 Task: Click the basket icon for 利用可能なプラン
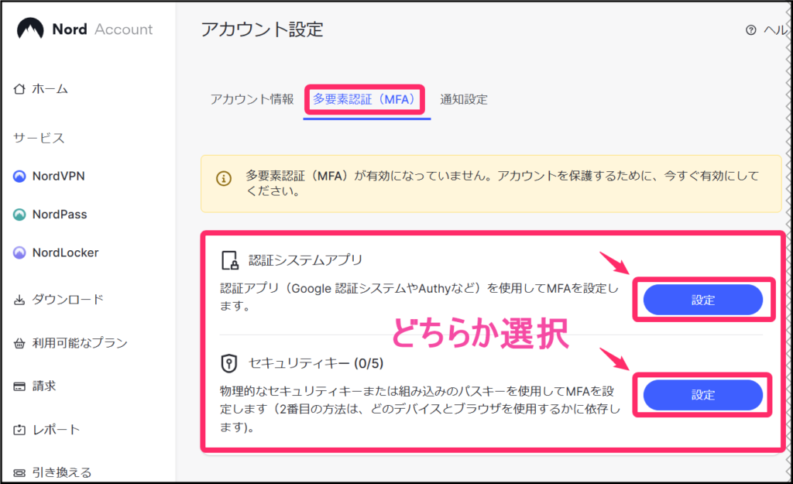(x=19, y=343)
